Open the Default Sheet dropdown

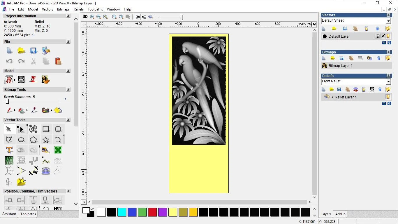(x=388, y=21)
